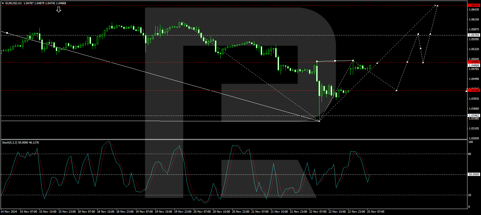Click the white down arrow icon
Image resolution: width=481 pixels, height=215 pixels.
(59, 10)
